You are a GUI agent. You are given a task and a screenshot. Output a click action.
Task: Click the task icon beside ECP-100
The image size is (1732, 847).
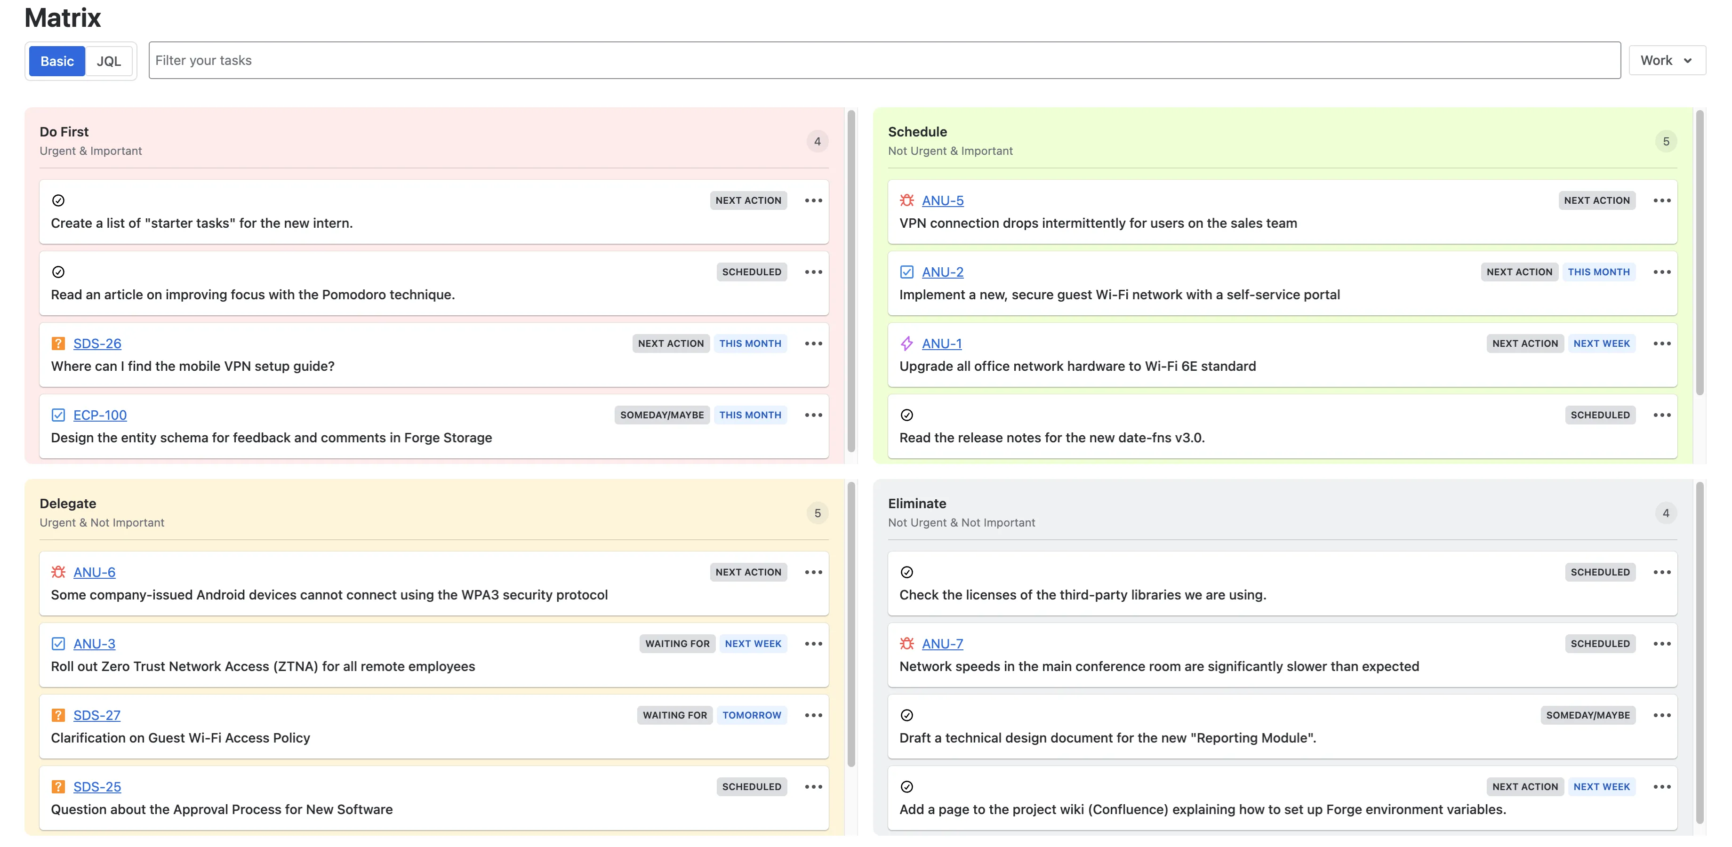click(x=58, y=415)
